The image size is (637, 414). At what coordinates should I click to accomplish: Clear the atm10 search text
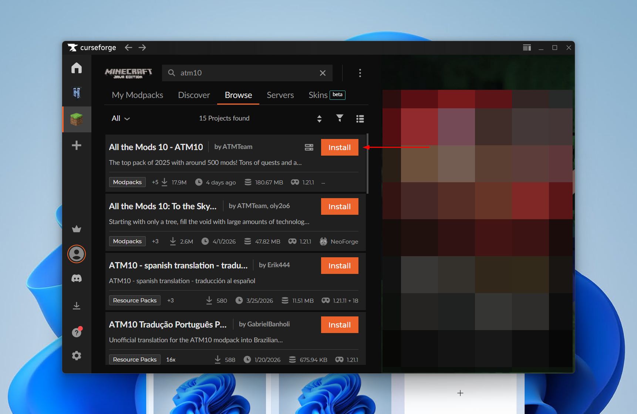point(323,73)
